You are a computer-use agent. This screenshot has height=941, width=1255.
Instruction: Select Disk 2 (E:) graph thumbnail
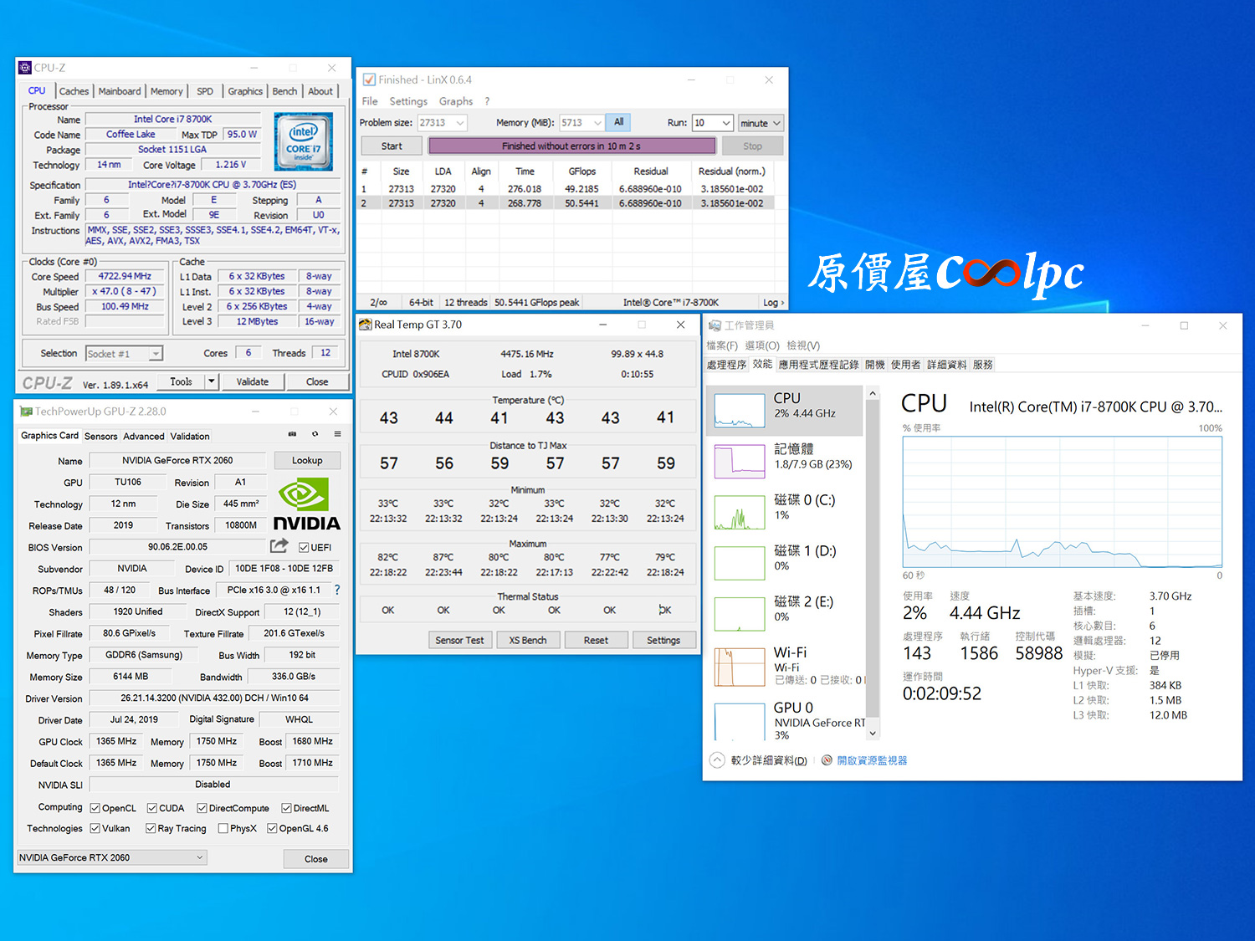point(740,614)
